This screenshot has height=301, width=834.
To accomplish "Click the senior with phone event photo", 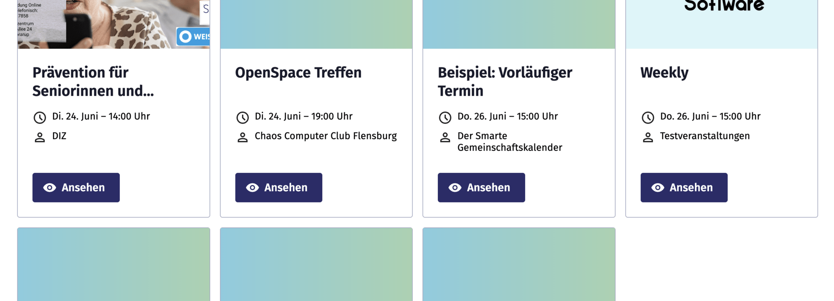I will (113, 24).
